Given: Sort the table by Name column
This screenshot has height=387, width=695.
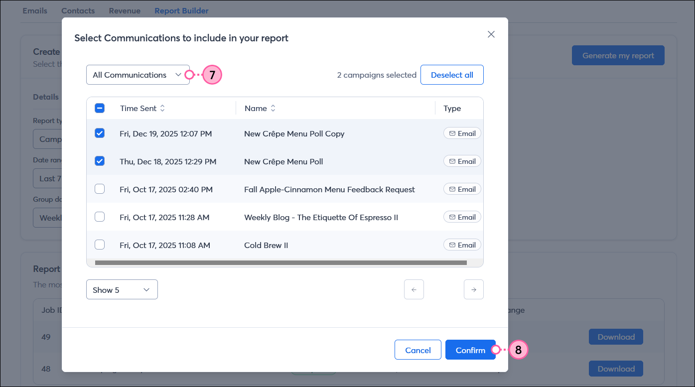Looking at the screenshot, I should (272, 108).
